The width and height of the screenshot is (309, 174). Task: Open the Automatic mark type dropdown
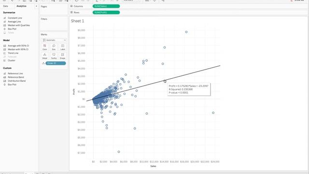coord(54,40)
